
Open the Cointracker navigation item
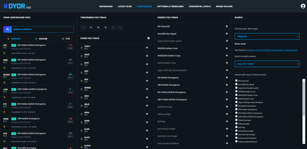click(x=144, y=6)
